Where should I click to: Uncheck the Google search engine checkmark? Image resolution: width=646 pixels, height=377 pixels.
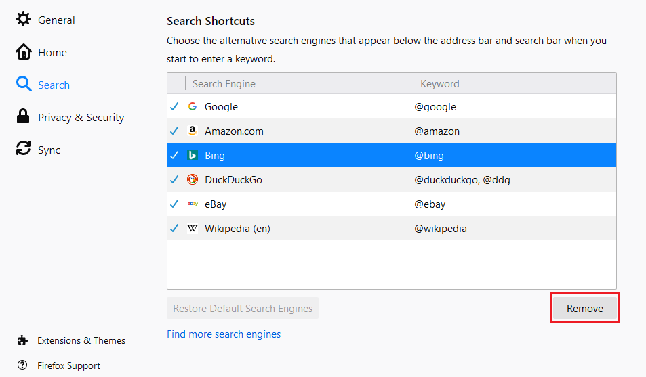[175, 106]
